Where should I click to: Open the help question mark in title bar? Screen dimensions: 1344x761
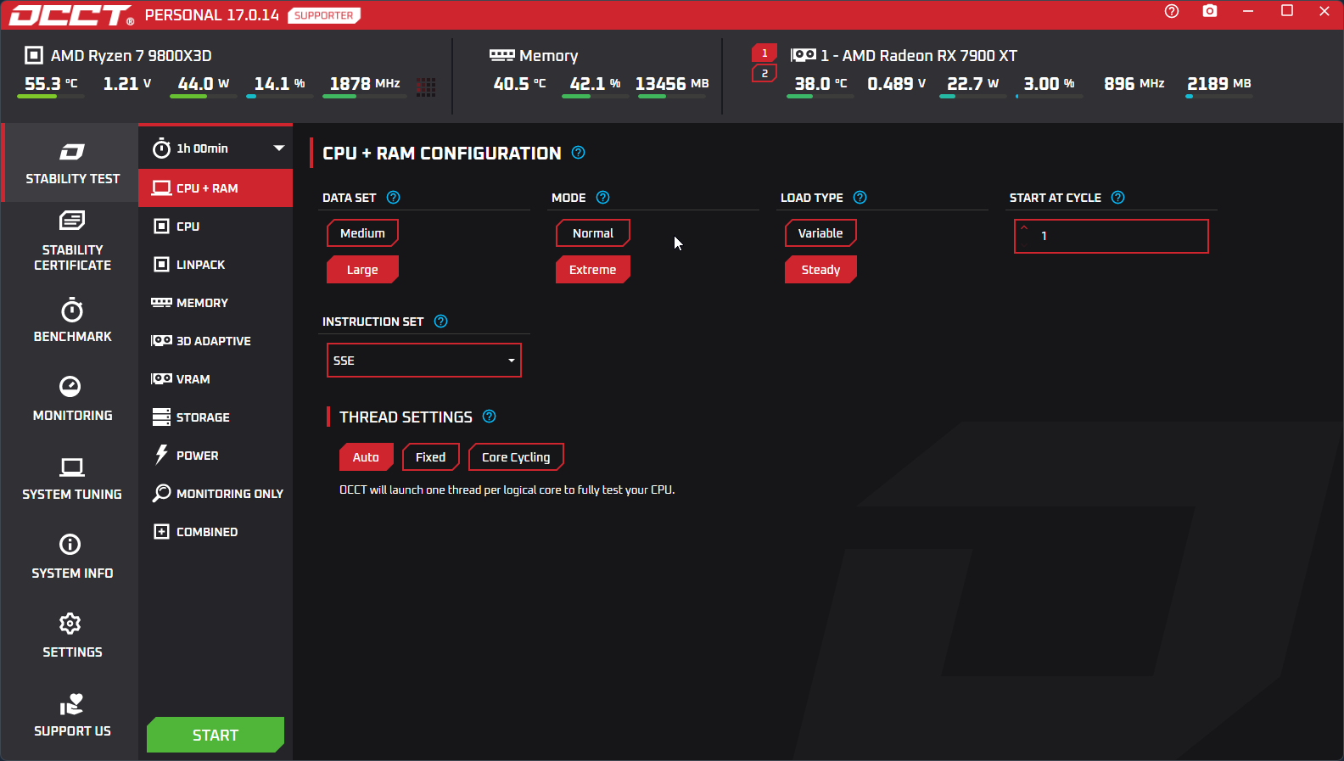[x=1172, y=11]
